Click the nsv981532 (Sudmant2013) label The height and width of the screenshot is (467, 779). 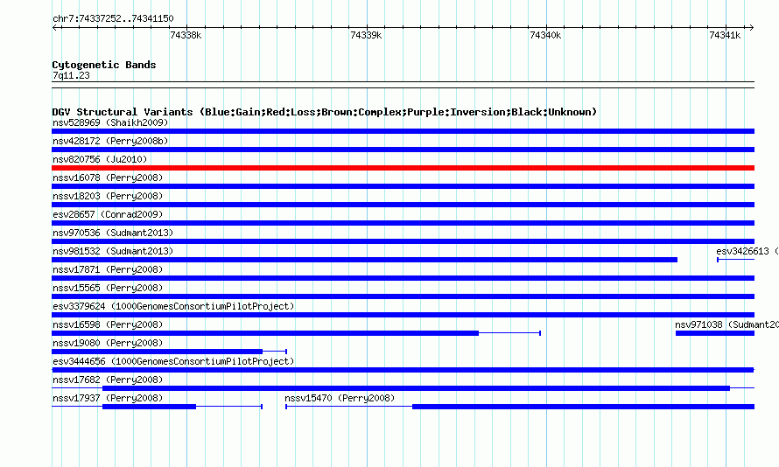tap(113, 251)
